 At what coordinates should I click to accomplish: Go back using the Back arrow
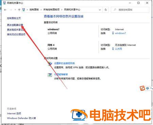pyautogui.click(x=5, y=10)
